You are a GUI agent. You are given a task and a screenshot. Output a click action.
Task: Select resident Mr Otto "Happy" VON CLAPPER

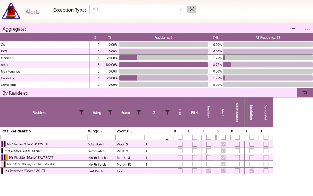(x=31, y=164)
